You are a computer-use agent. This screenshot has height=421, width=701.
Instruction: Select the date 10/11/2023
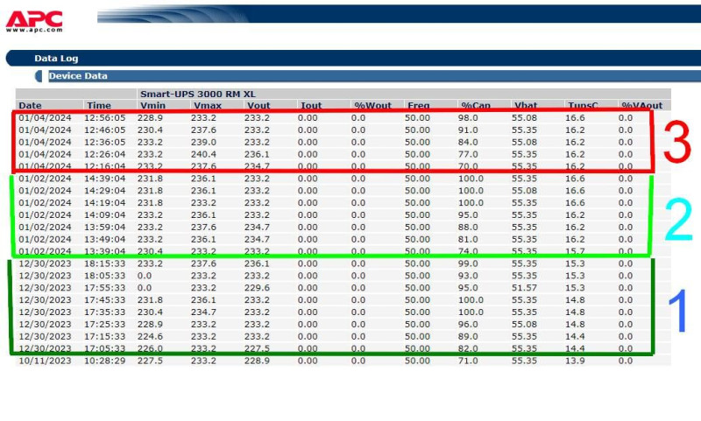point(45,361)
